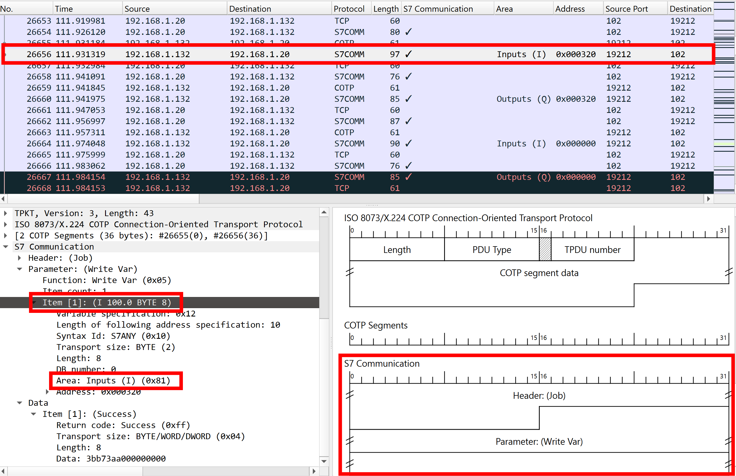Click PDU Type field in COTP diagram
The height and width of the screenshot is (476, 736).
coord(491,250)
